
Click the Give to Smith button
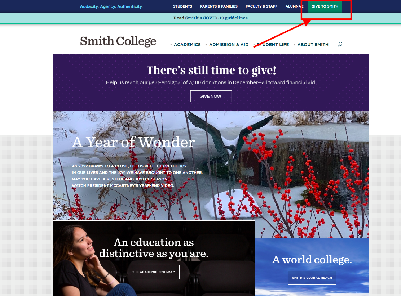[325, 6]
